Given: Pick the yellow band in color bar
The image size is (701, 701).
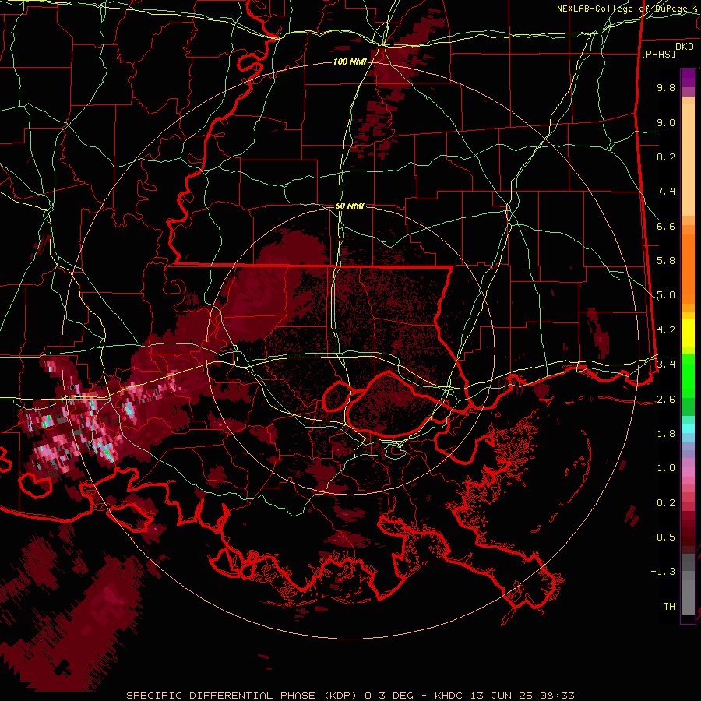Looking at the screenshot, I should [688, 333].
